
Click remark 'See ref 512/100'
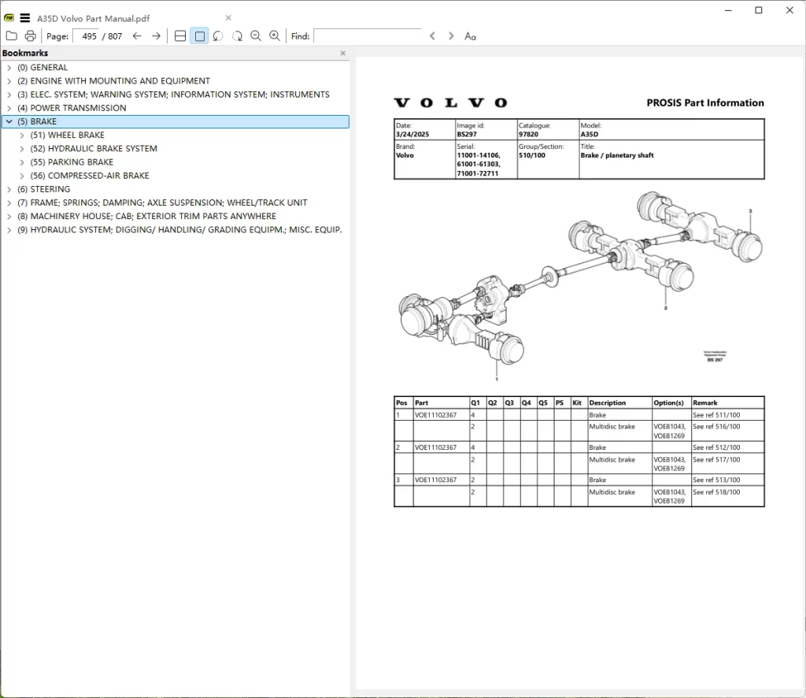(x=716, y=447)
